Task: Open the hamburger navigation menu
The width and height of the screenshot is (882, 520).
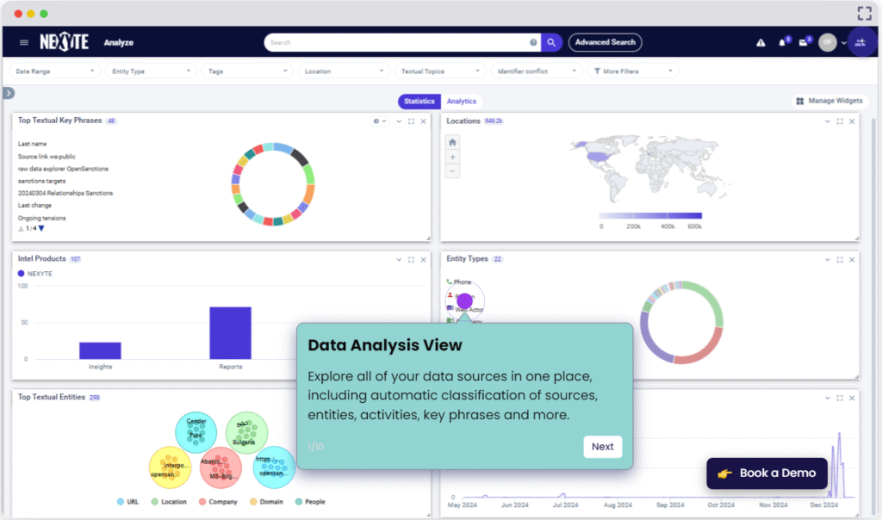Action: 24,42
